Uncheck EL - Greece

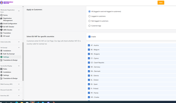tap(89, 80)
